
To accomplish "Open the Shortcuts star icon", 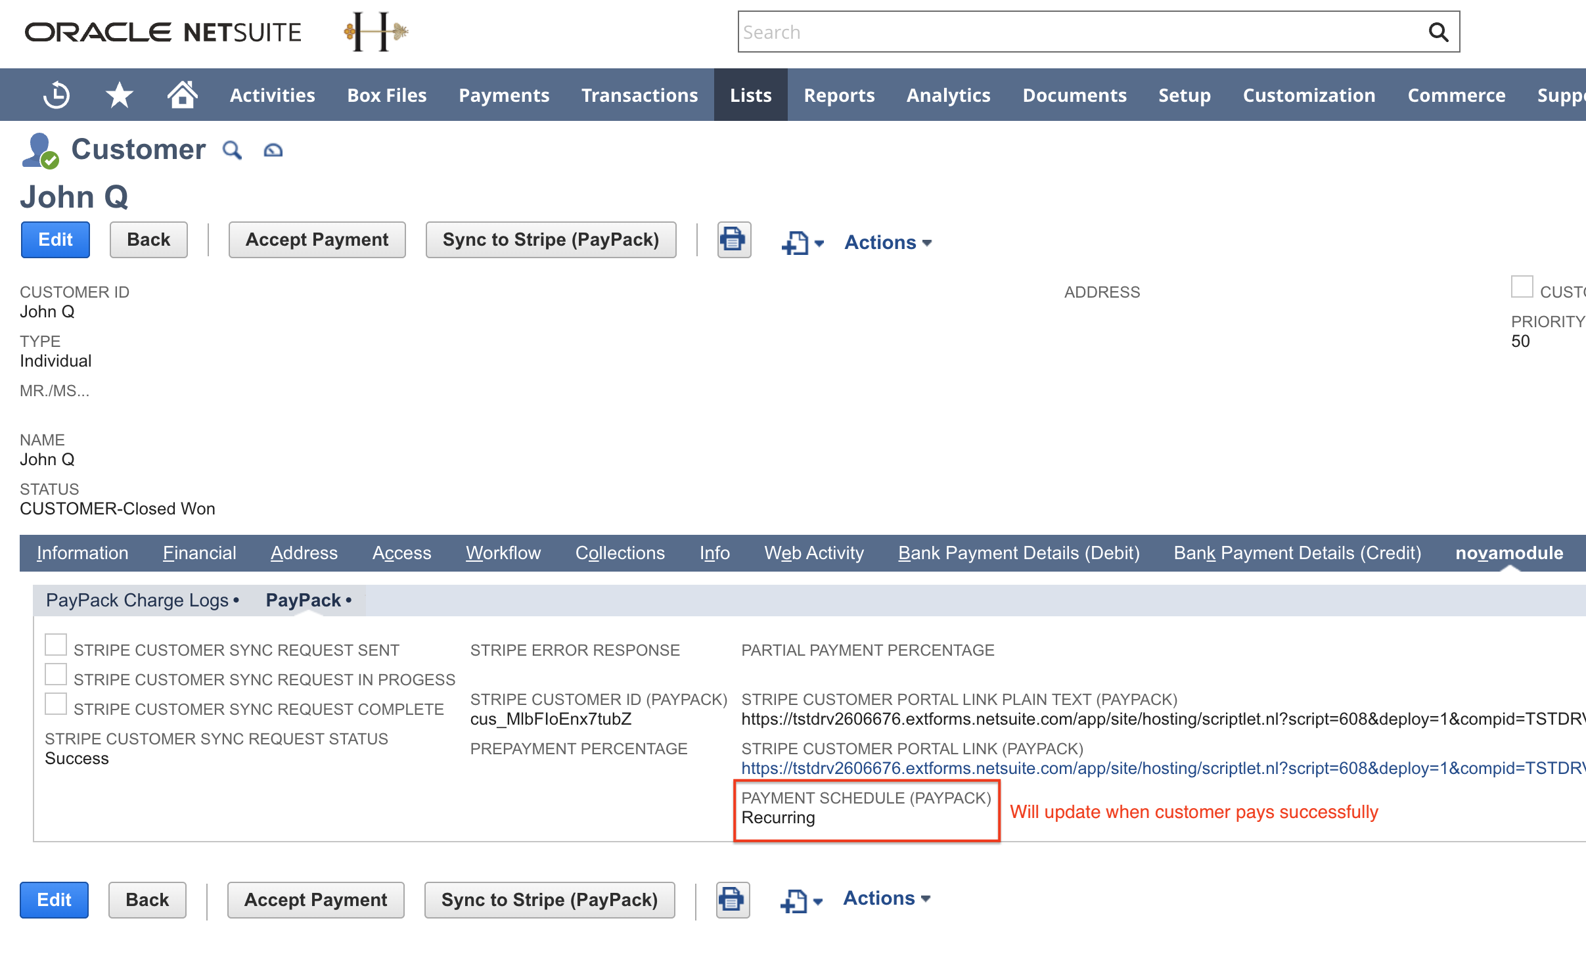I will 120,95.
